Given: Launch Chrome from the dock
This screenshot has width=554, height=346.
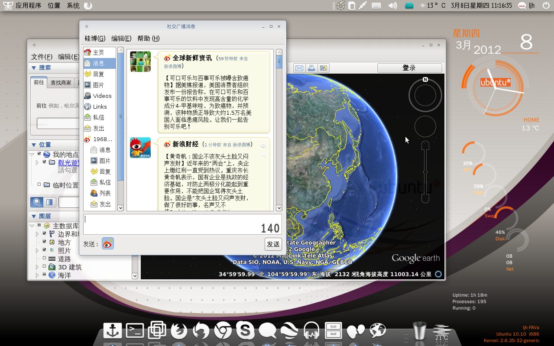Looking at the screenshot, I should 223,331.
